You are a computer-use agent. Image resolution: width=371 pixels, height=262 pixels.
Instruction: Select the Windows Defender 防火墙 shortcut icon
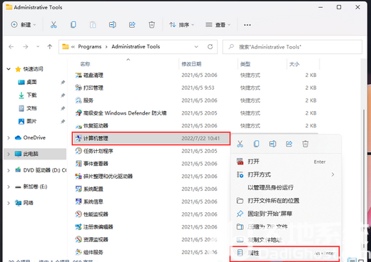pos(78,113)
